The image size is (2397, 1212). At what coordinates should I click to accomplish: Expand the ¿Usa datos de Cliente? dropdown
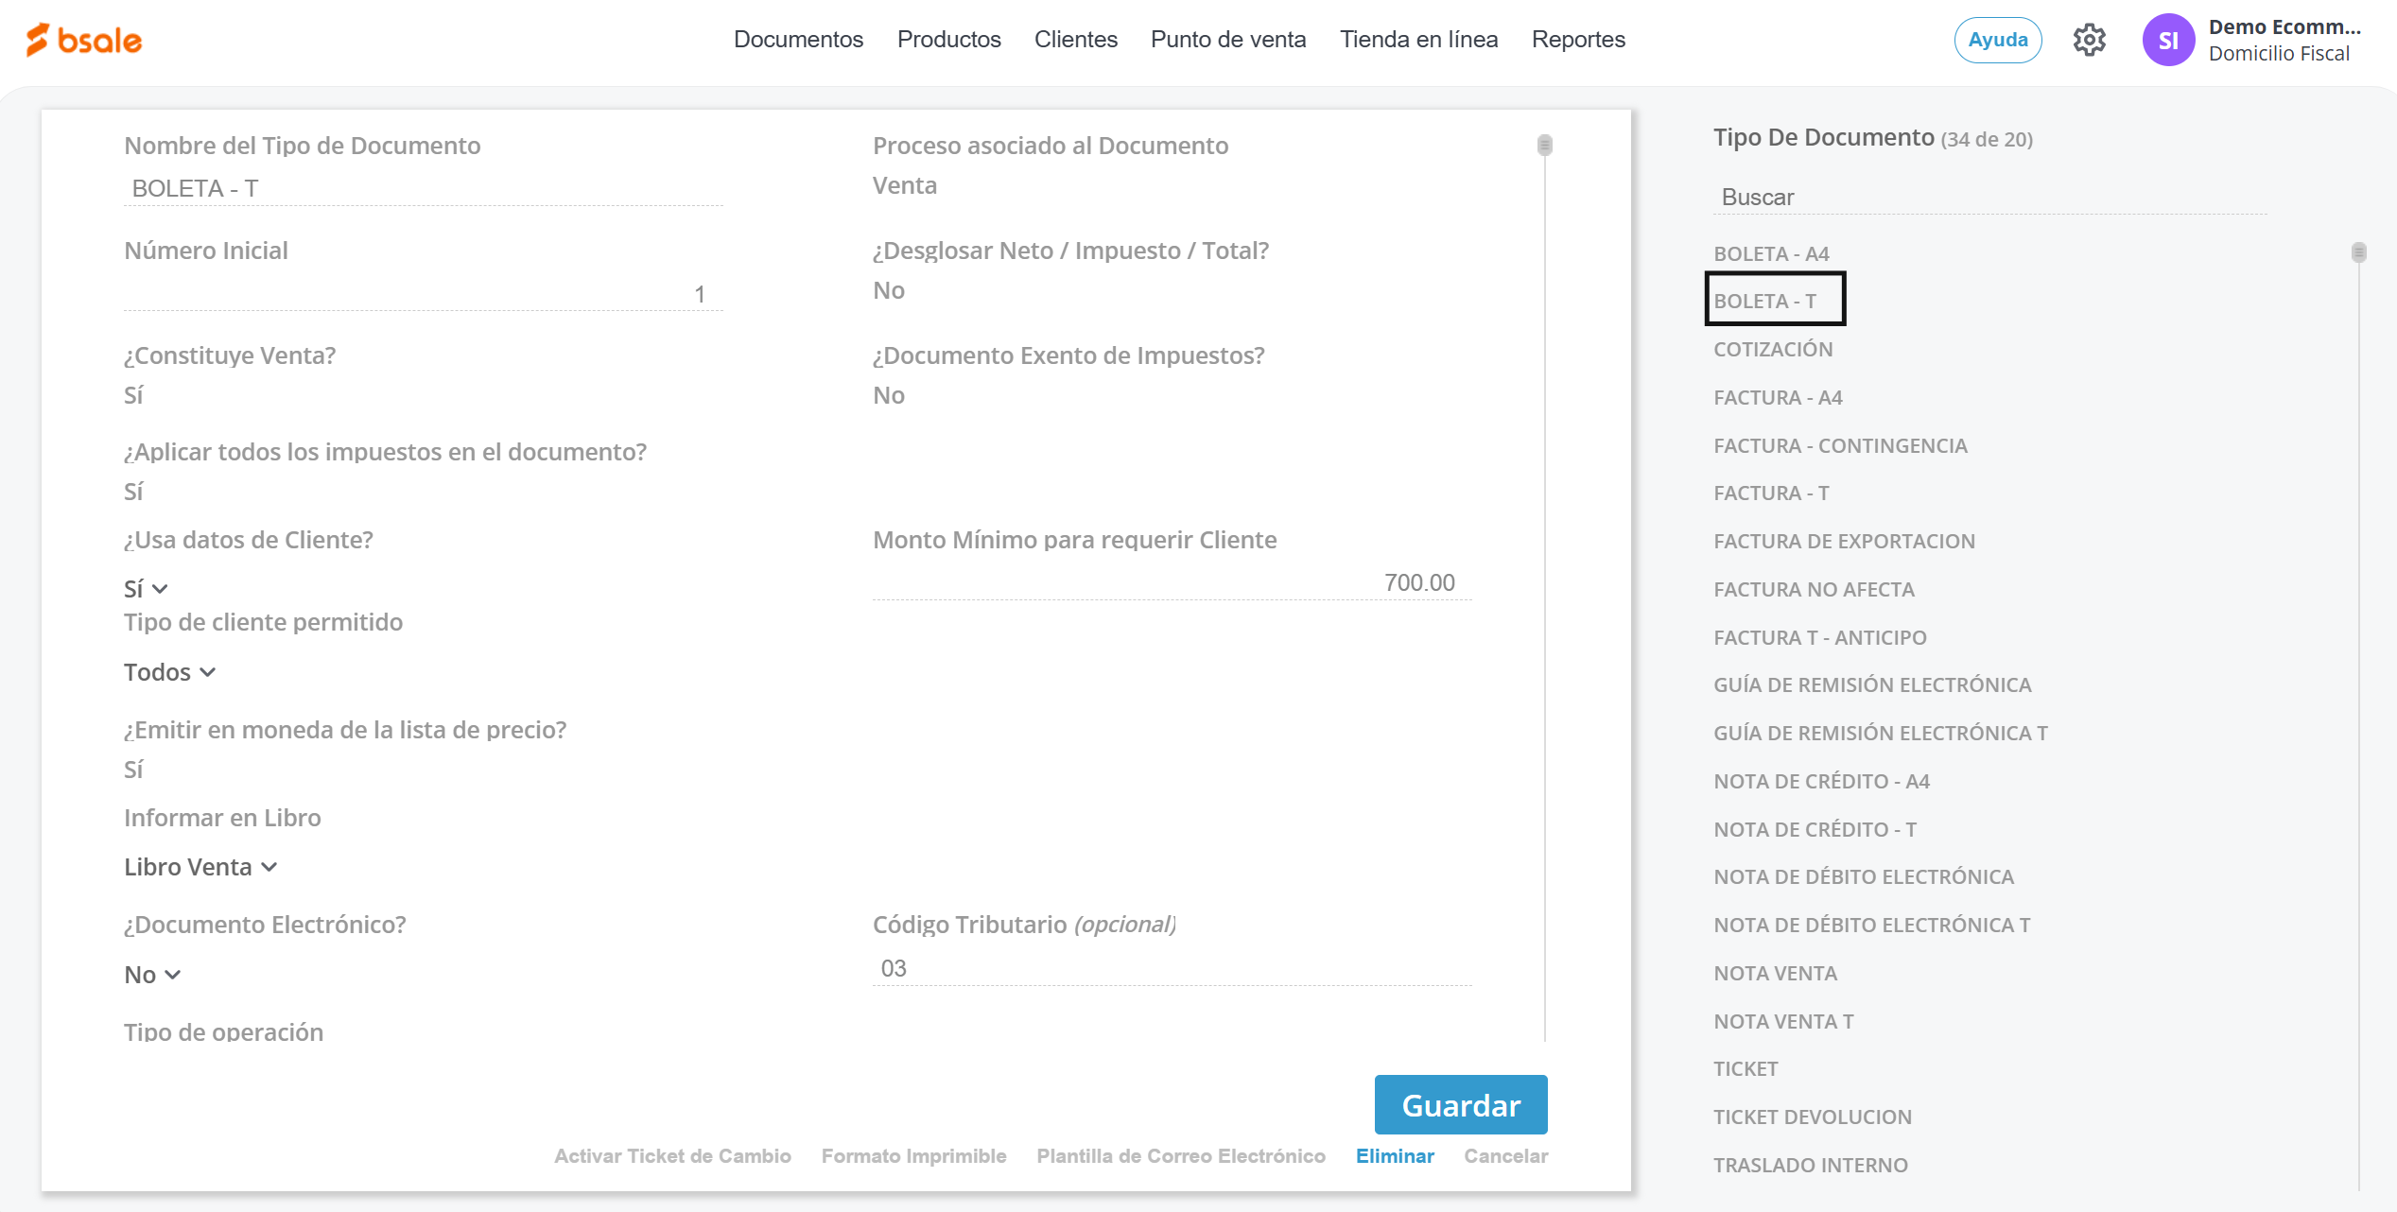pos(146,589)
